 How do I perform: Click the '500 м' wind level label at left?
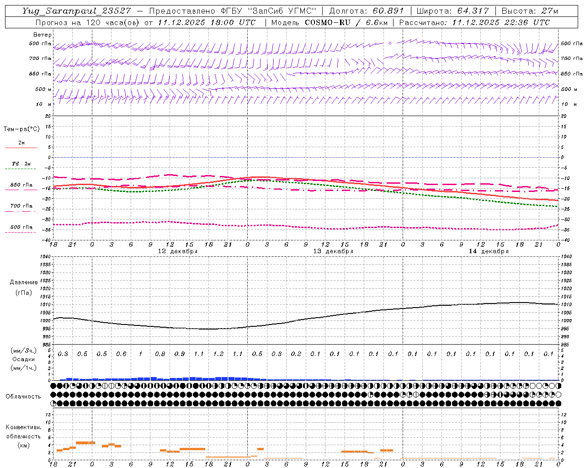click(43, 90)
